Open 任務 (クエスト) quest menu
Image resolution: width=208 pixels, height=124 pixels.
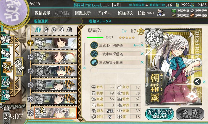click(146, 13)
